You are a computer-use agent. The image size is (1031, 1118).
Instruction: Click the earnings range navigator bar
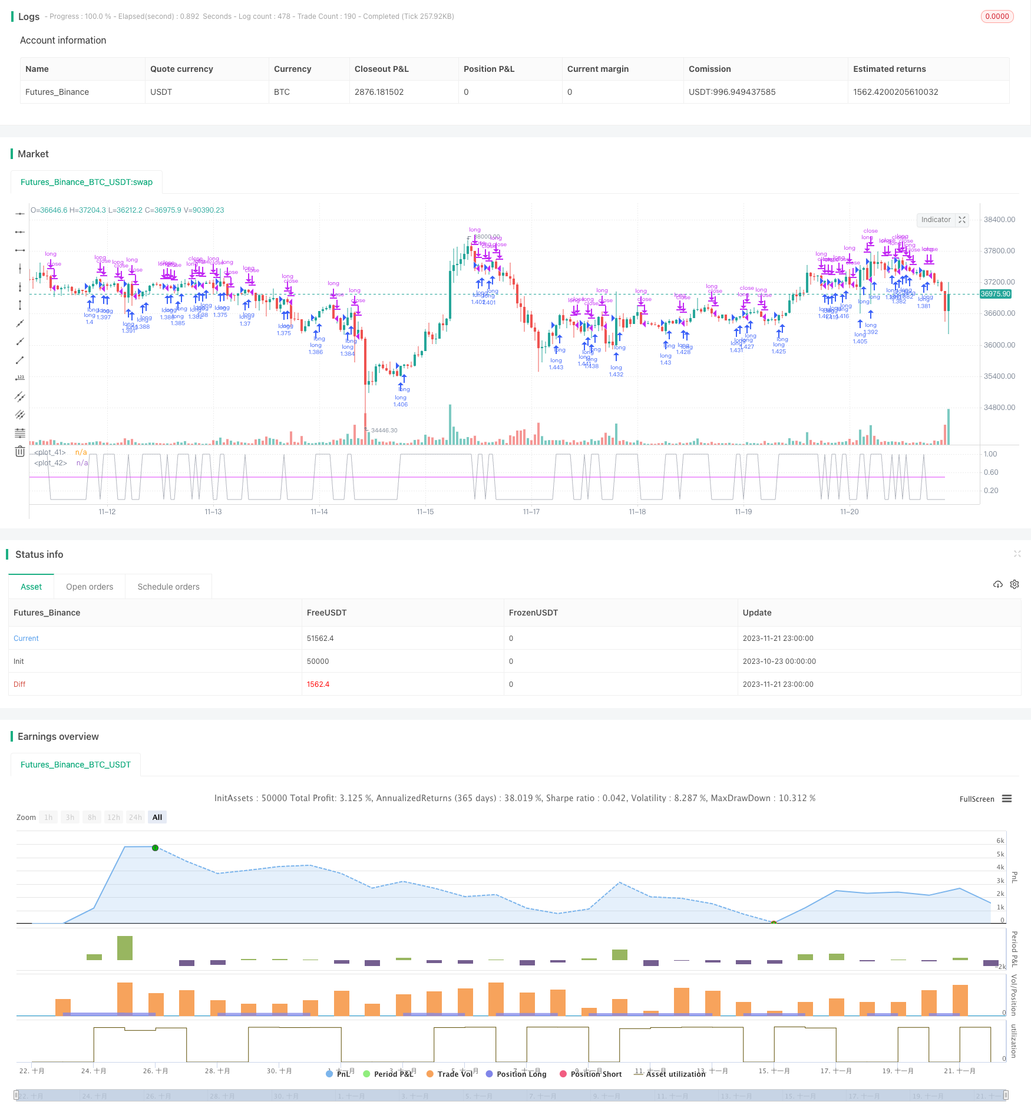tap(511, 1096)
